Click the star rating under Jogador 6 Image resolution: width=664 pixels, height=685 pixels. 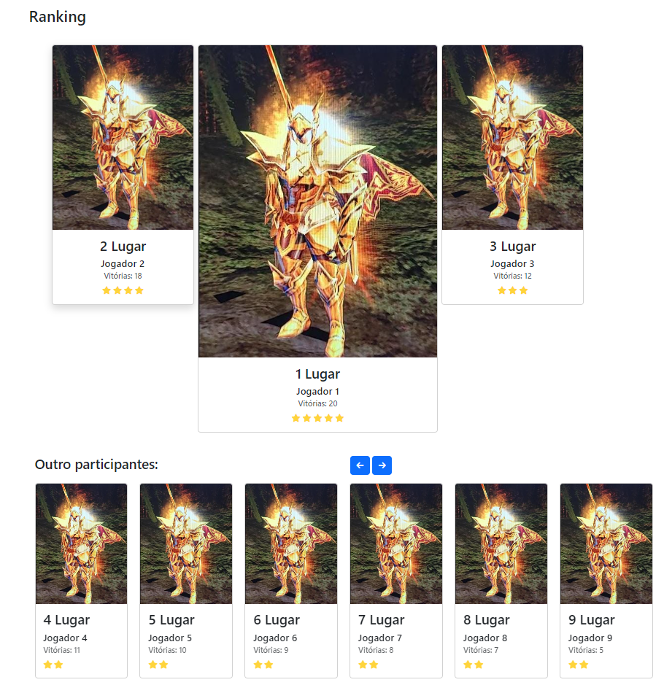[263, 665]
